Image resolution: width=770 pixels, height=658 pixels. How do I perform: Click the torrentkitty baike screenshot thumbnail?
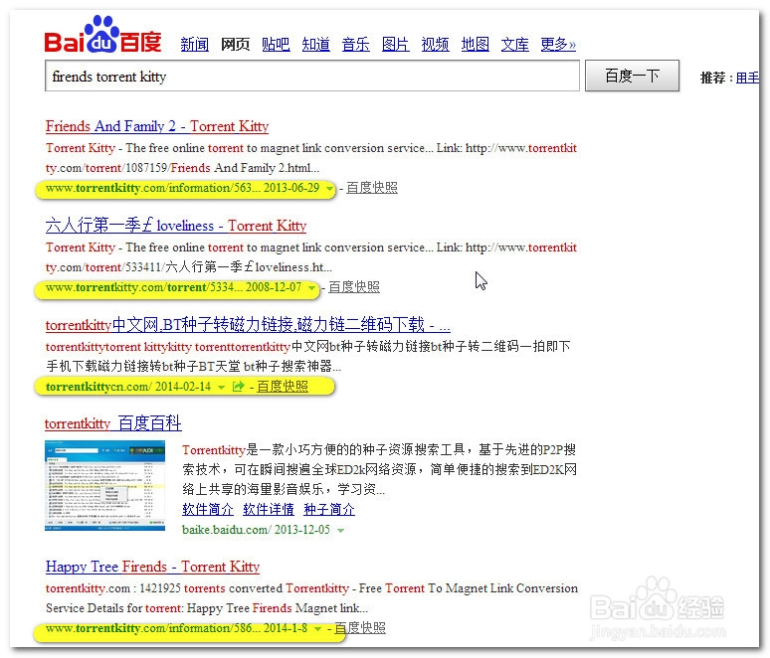click(x=105, y=486)
